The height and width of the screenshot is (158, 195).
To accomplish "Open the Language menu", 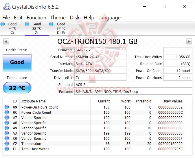I will (x=109, y=18).
